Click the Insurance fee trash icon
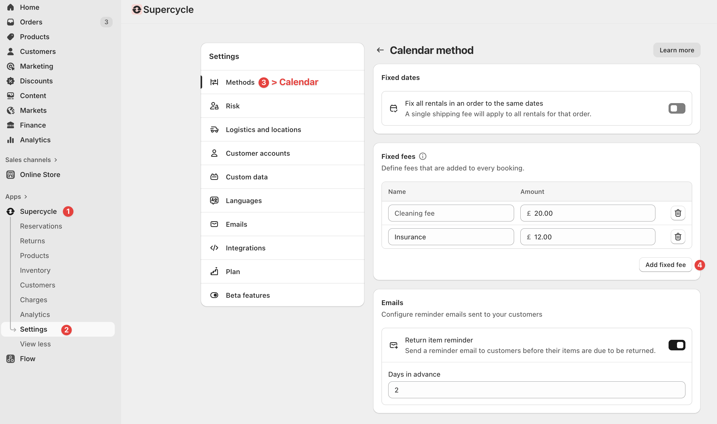 (x=678, y=237)
